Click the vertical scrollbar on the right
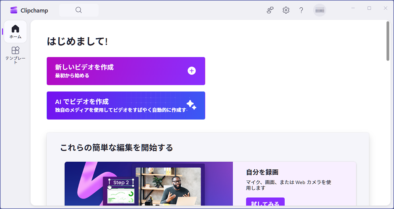Image resolution: width=394 pixels, height=209 pixels. pos(388,42)
